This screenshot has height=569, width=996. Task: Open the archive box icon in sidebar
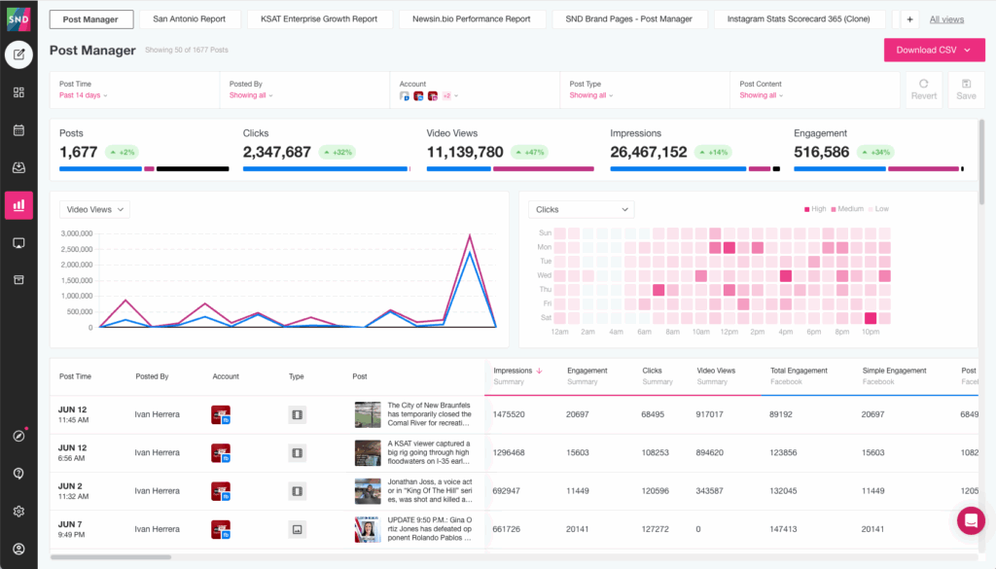point(19,280)
